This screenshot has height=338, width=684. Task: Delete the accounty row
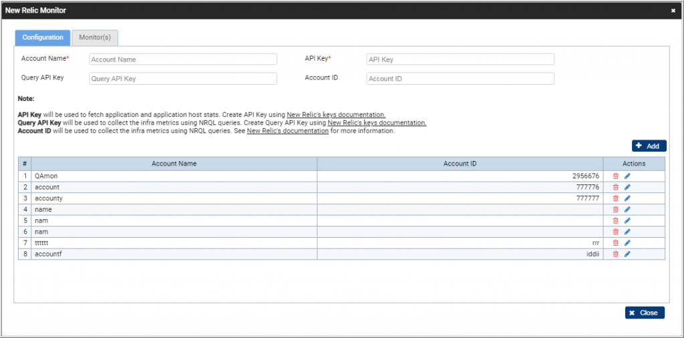coord(615,198)
